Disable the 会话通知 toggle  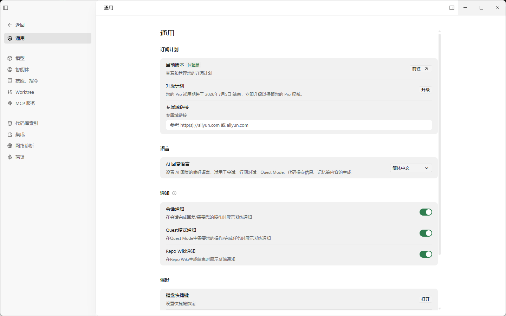[426, 212]
